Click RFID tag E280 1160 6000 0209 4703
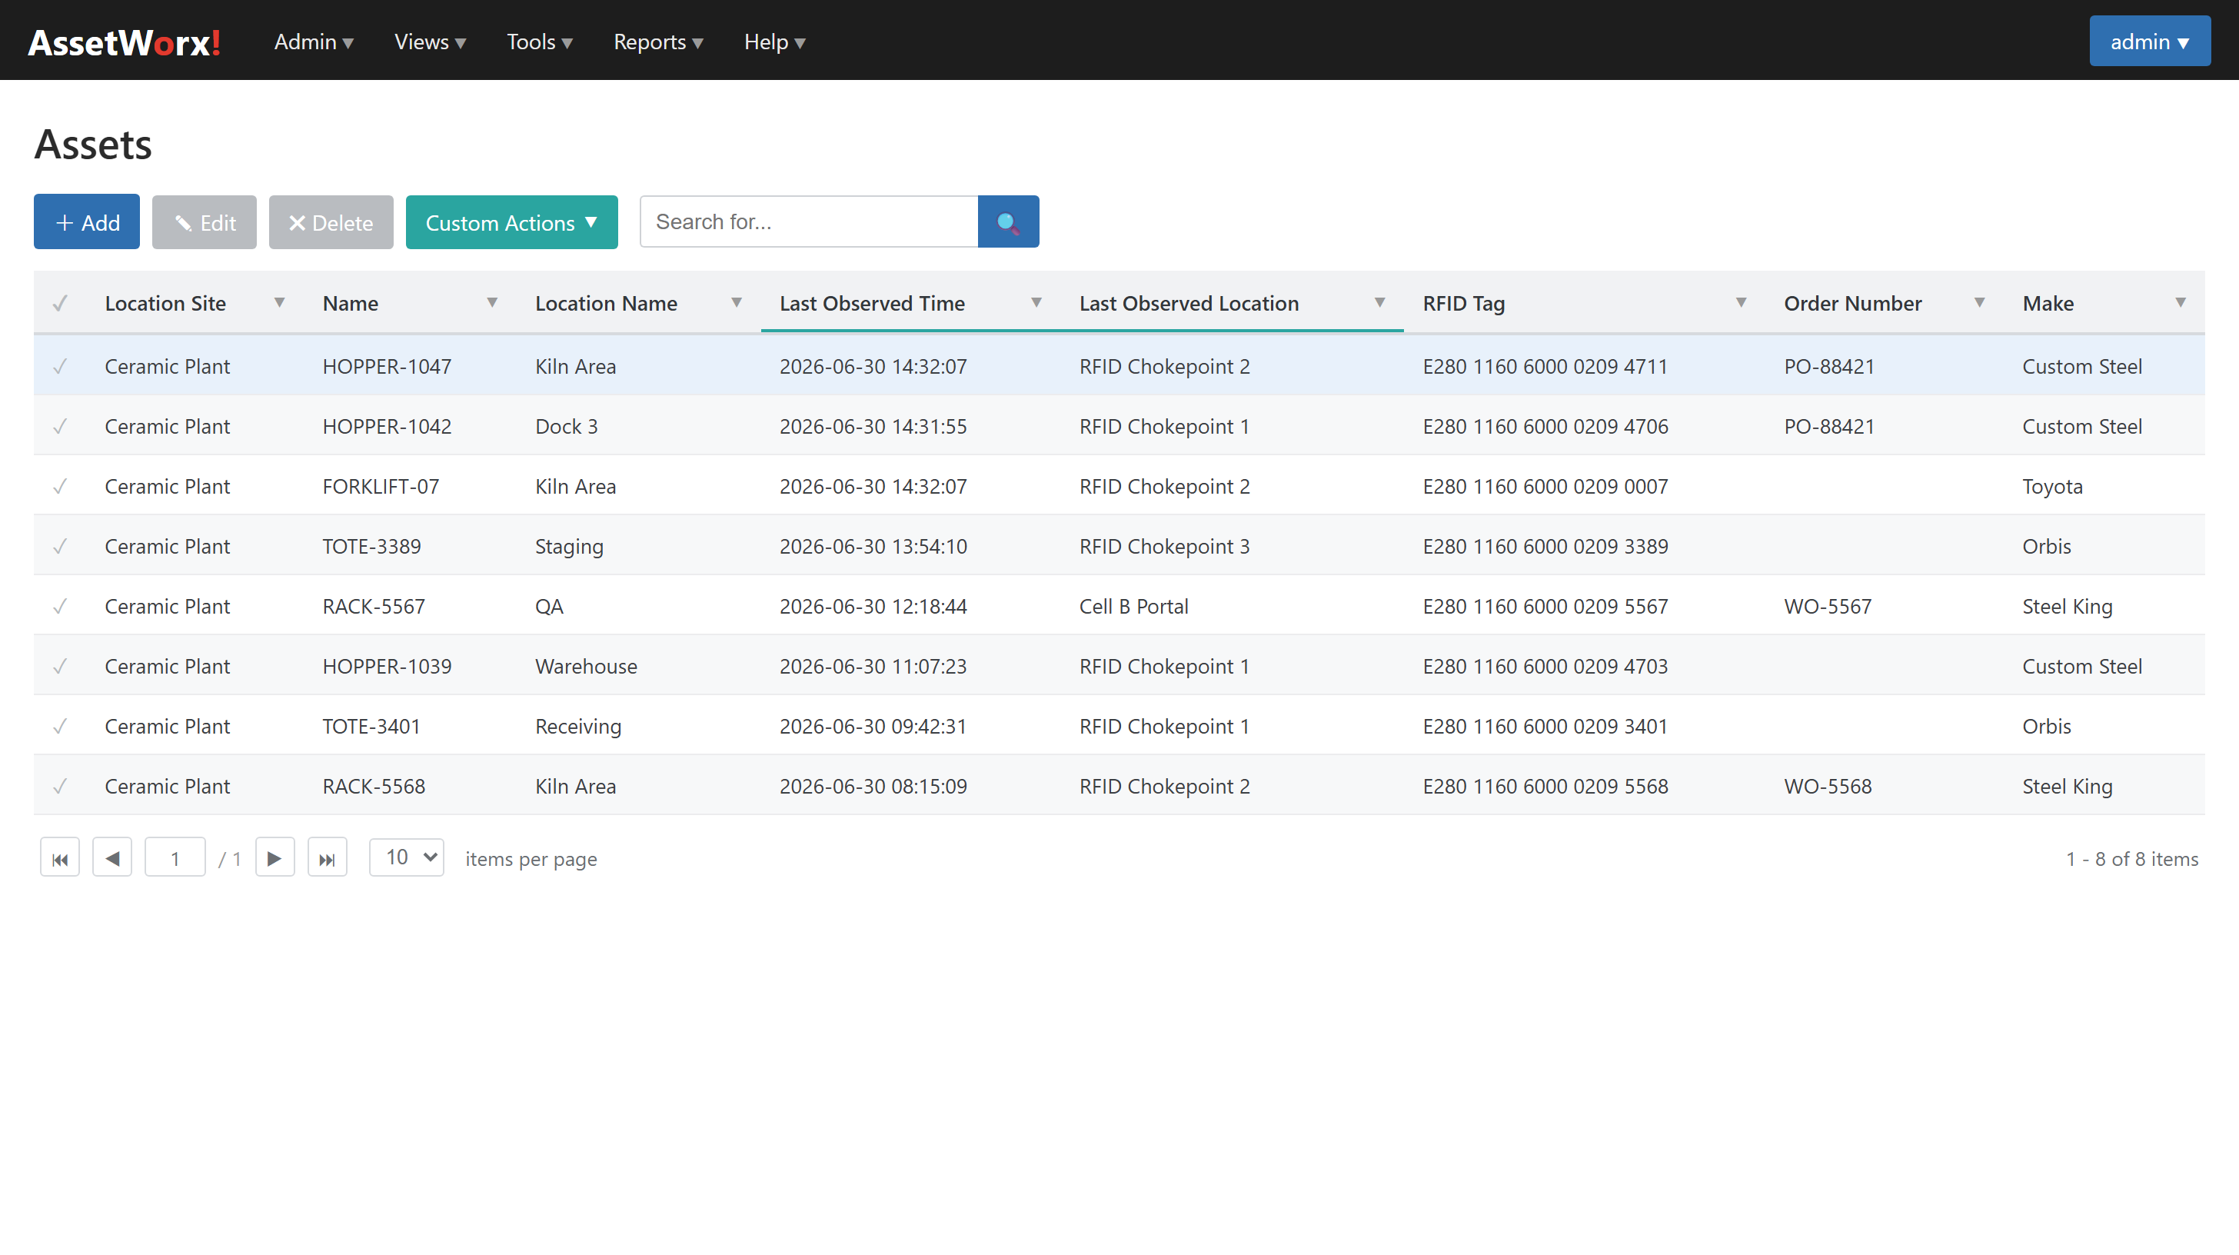Viewport: 2239px width, 1255px height. [x=1545, y=666]
